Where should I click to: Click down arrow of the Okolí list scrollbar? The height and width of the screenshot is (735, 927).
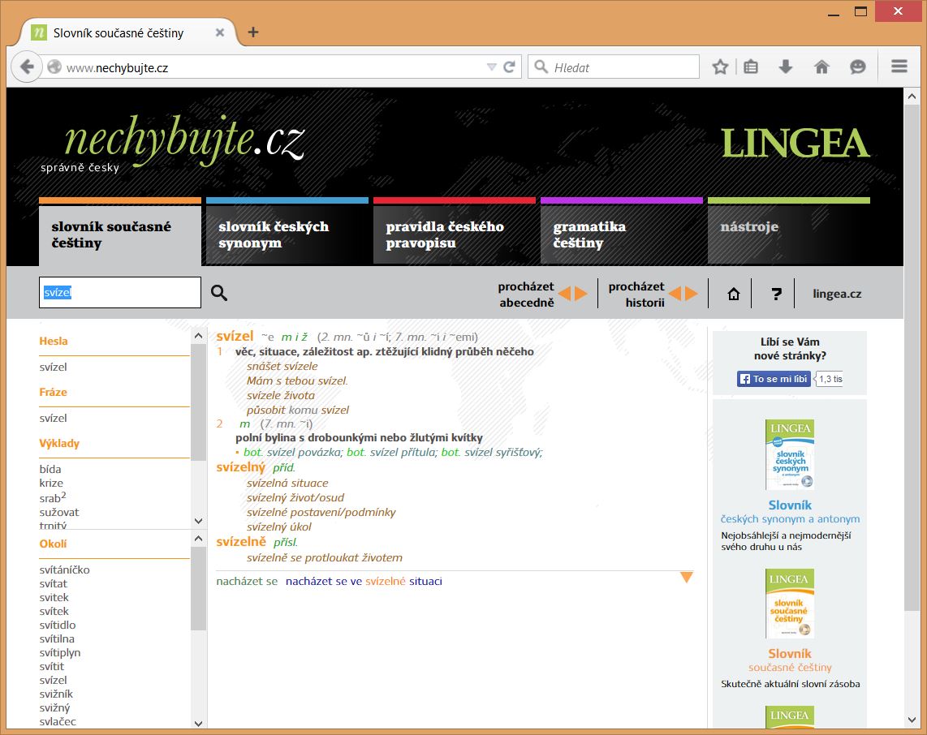(199, 723)
